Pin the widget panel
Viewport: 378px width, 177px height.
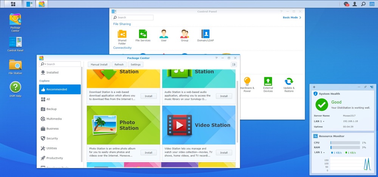coord(365,87)
